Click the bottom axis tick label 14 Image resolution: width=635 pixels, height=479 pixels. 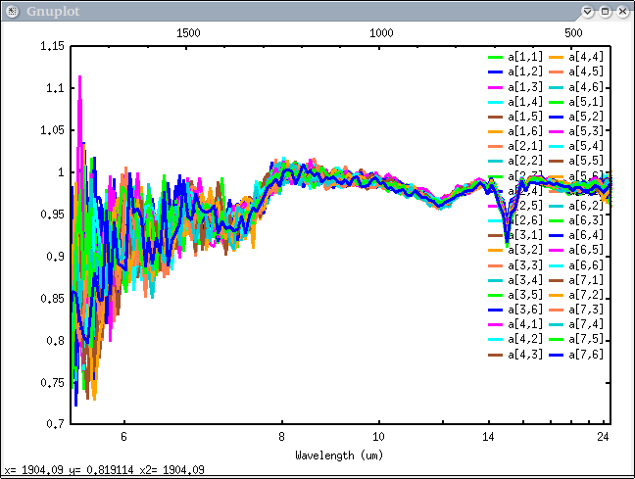[488, 437]
